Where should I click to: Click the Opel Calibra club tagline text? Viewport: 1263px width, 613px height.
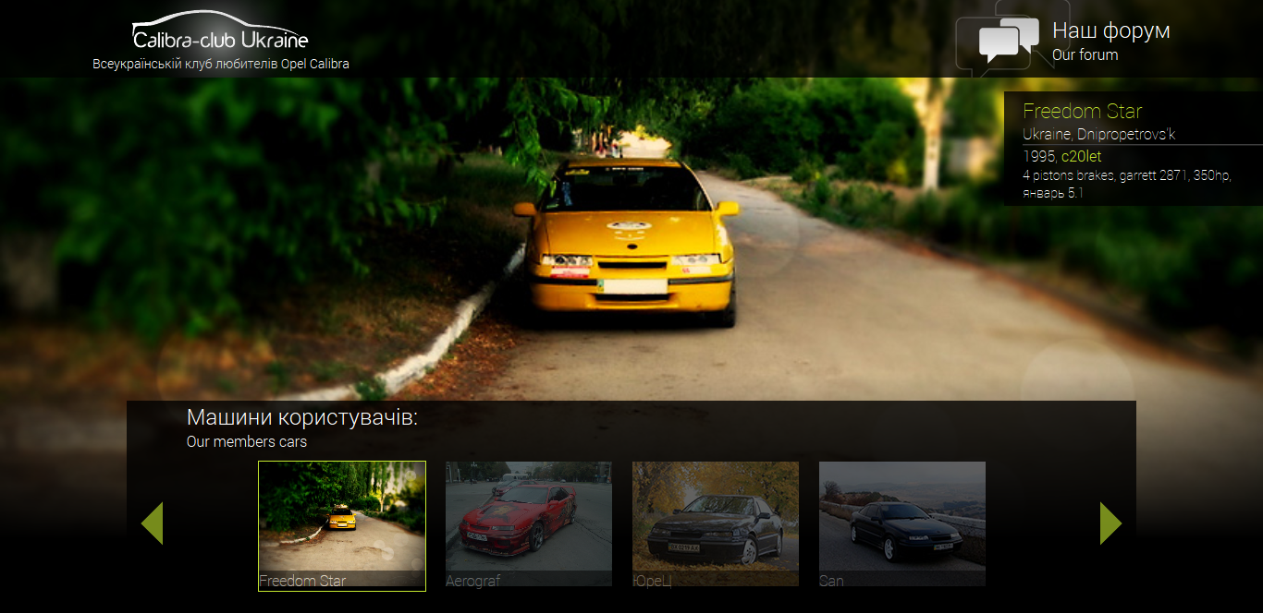[x=220, y=63]
